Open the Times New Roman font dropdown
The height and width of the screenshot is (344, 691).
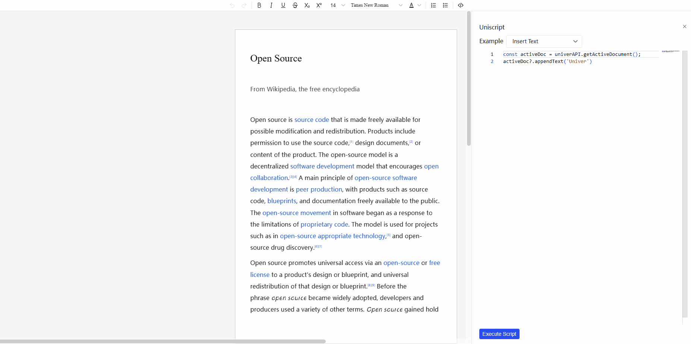[x=375, y=5]
